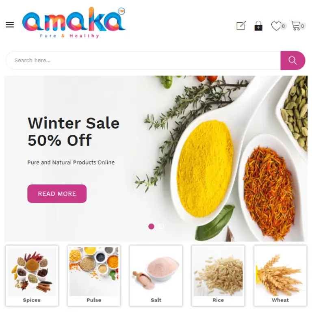
Task: Click the wishlist count badge
Action: pos(283,26)
